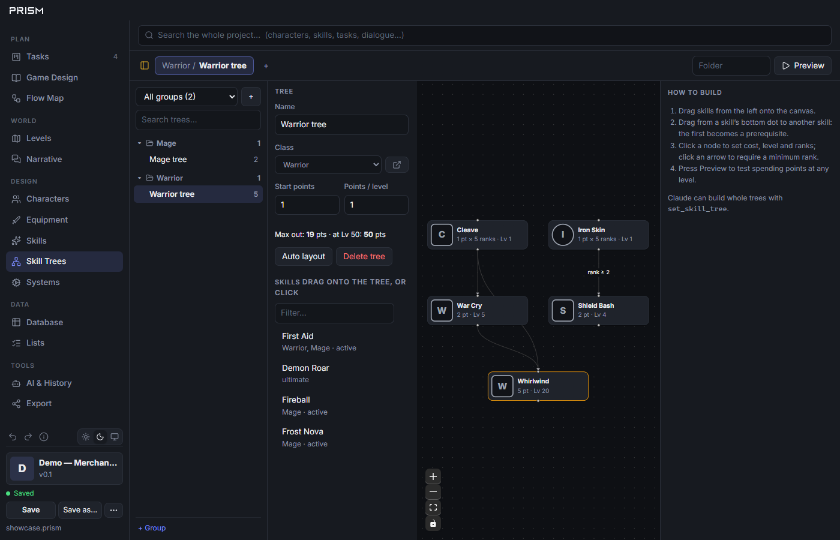Open the Systems section

(x=64, y=282)
